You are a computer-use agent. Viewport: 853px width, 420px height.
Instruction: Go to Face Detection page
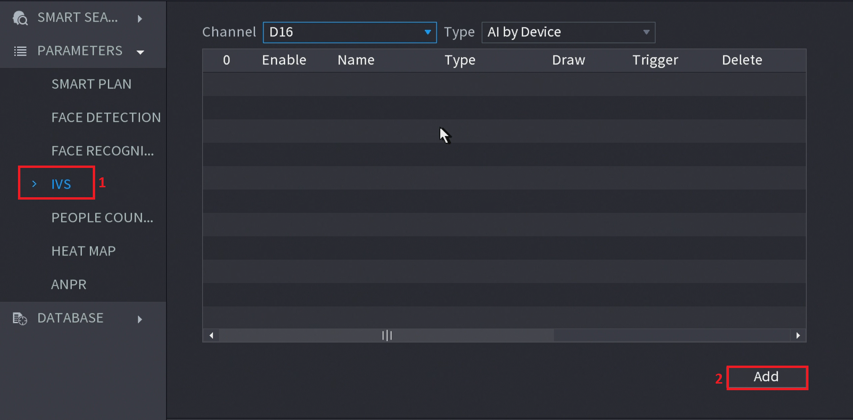106,117
